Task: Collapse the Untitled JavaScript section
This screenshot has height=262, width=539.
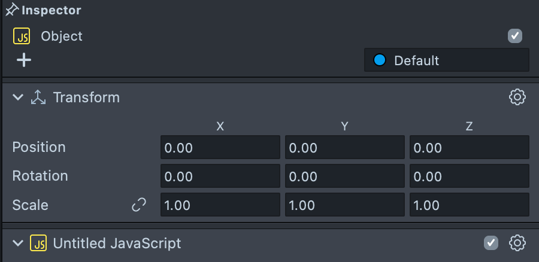Action: point(18,243)
